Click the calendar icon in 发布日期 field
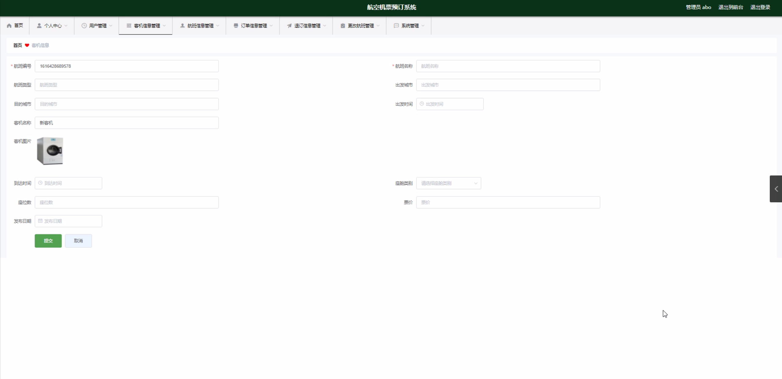This screenshot has height=379, width=782. pyautogui.click(x=40, y=221)
